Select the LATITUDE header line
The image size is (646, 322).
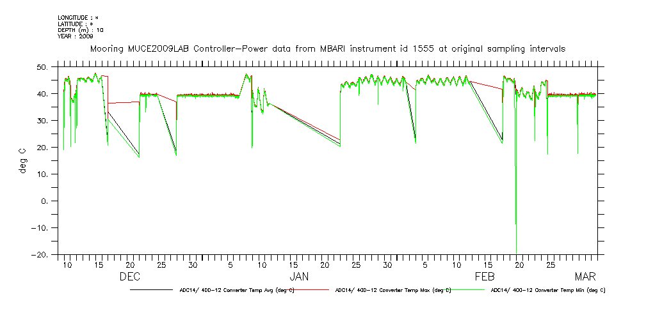pos(76,24)
